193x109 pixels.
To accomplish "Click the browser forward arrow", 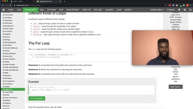I will pos(7,5).
